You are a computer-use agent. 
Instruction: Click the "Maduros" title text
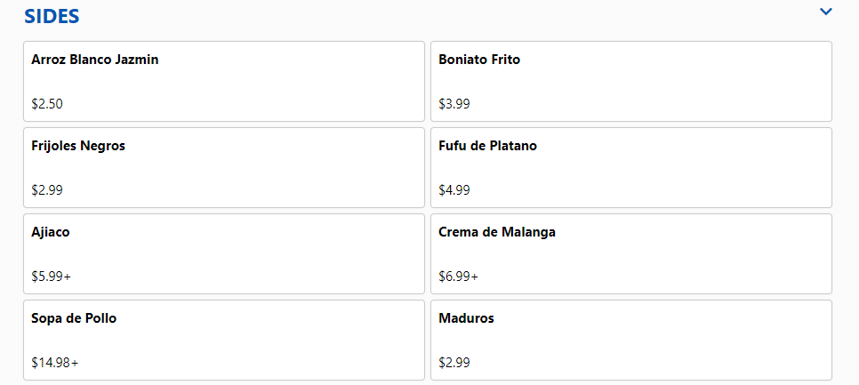tap(466, 318)
